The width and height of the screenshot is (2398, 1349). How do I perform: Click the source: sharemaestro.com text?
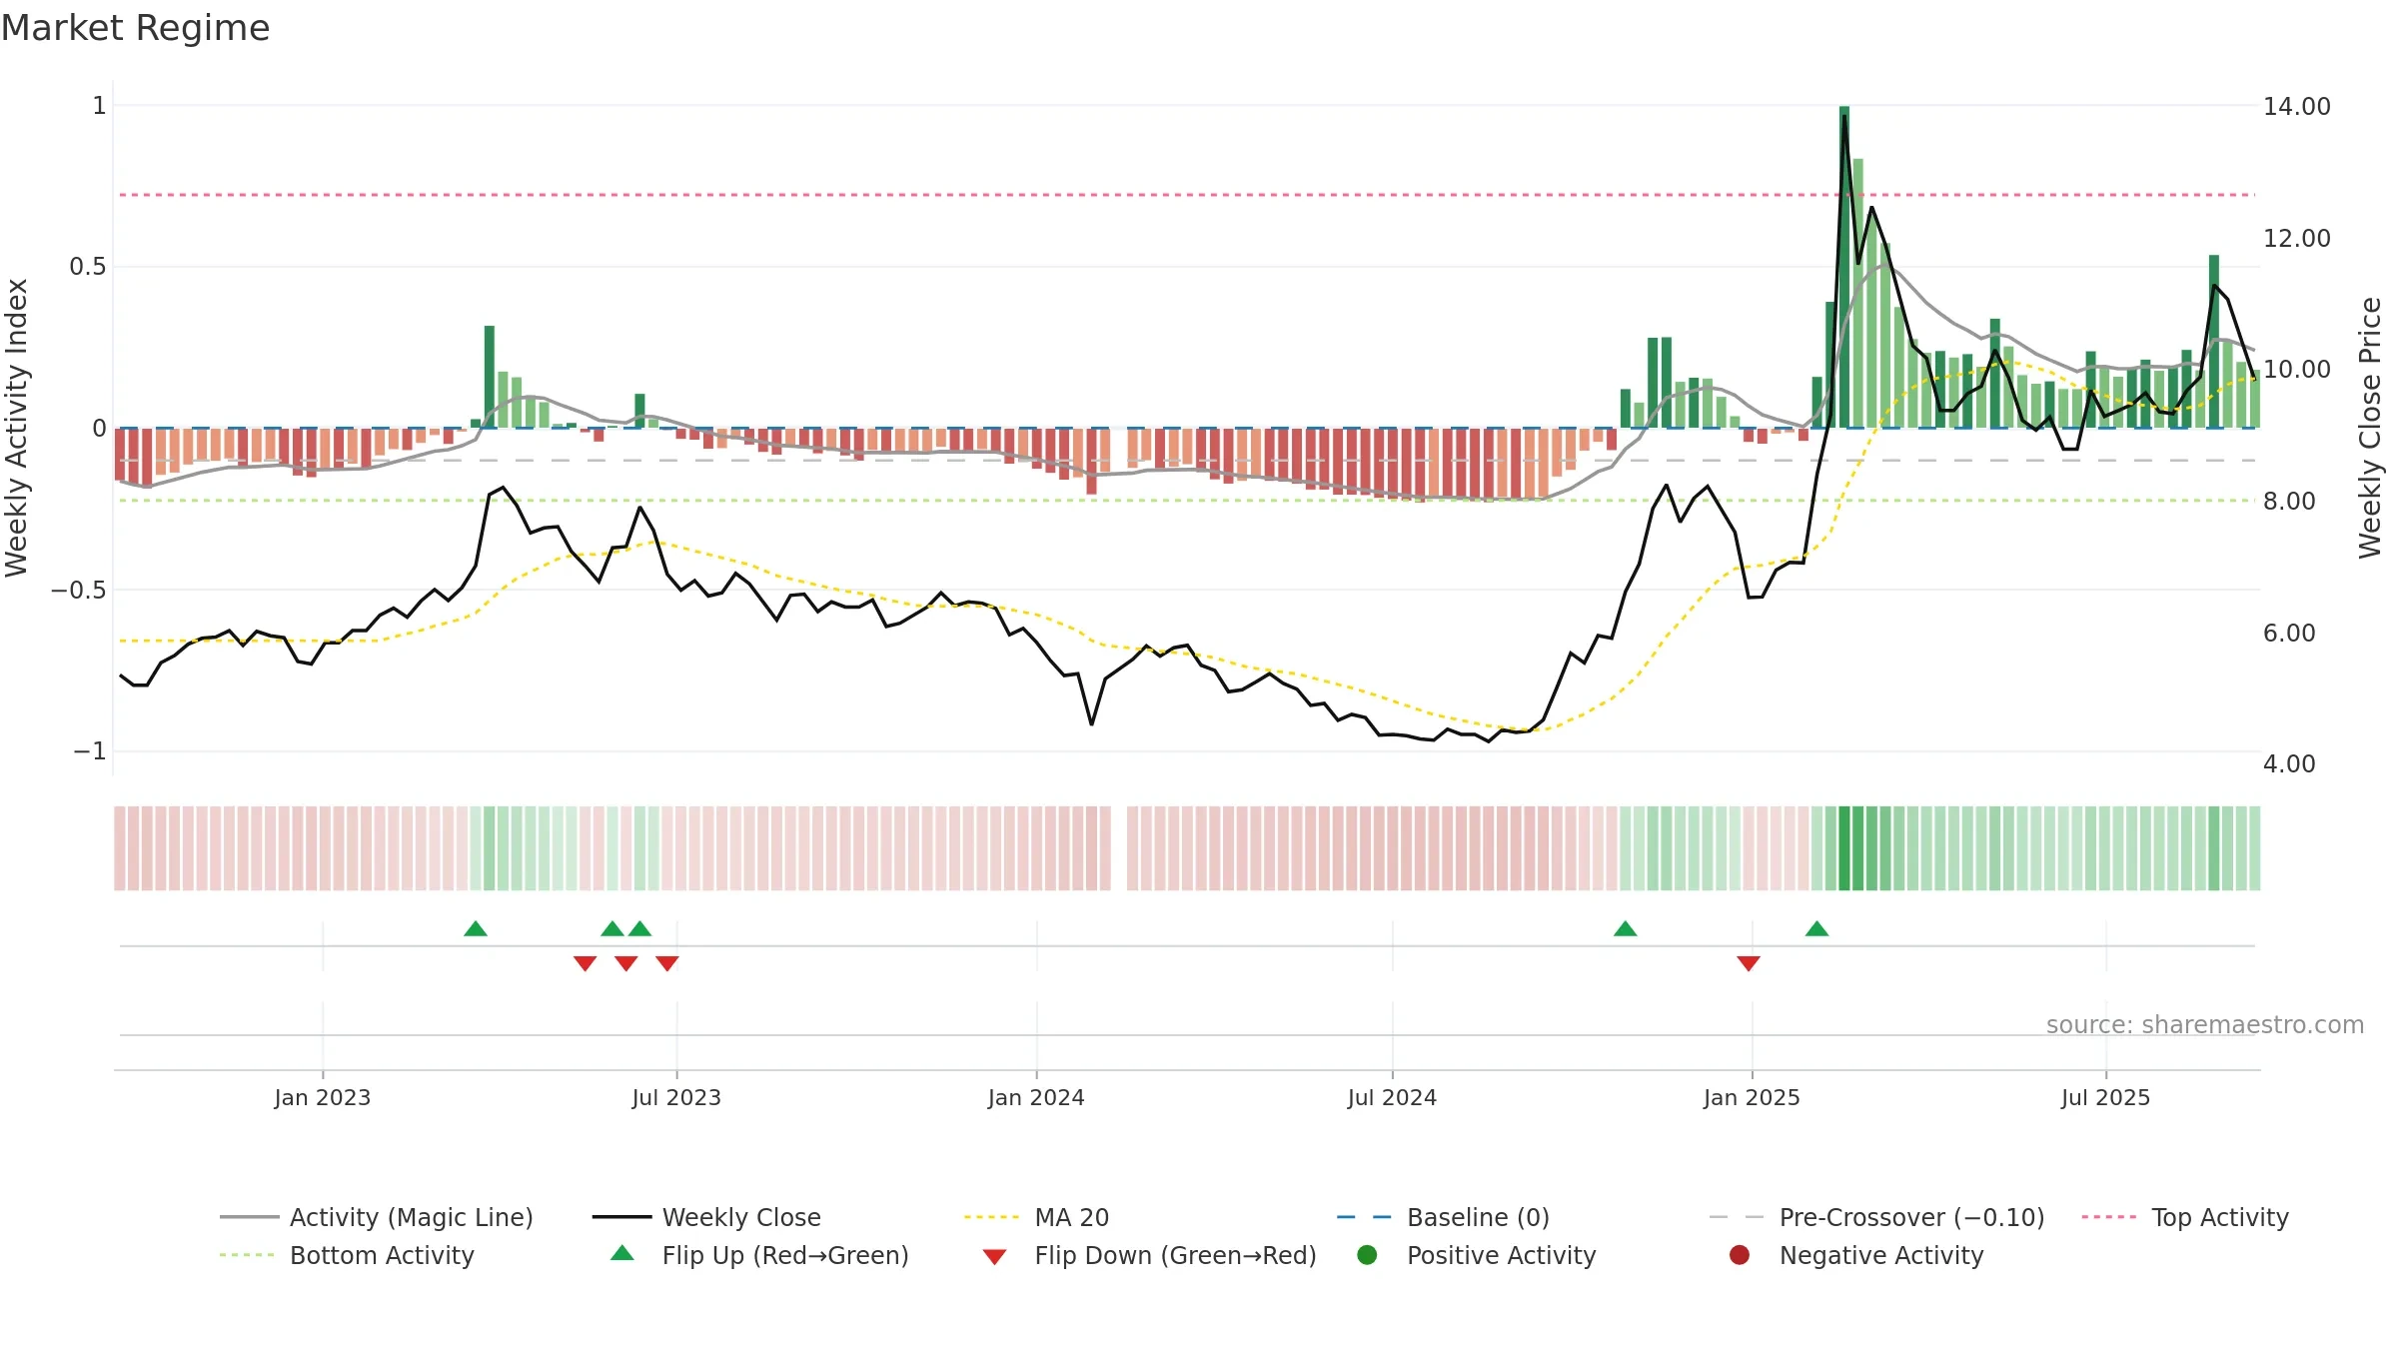(2205, 1024)
